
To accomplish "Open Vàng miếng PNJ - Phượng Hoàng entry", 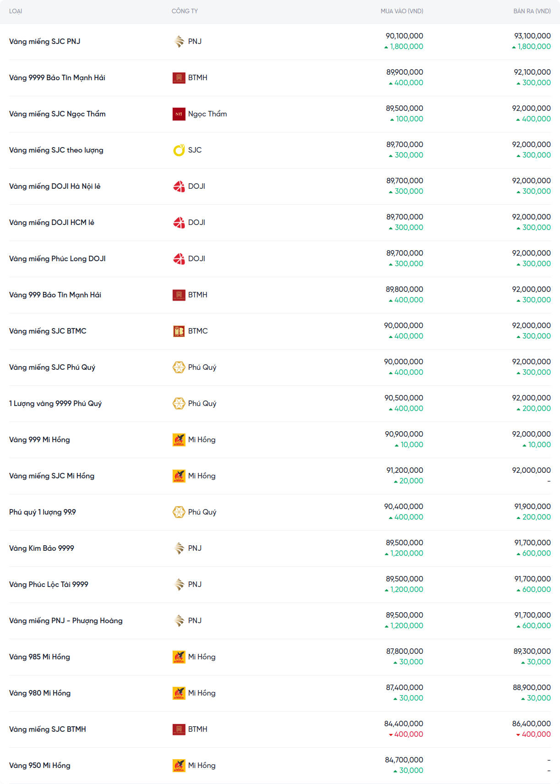I will point(66,621).
